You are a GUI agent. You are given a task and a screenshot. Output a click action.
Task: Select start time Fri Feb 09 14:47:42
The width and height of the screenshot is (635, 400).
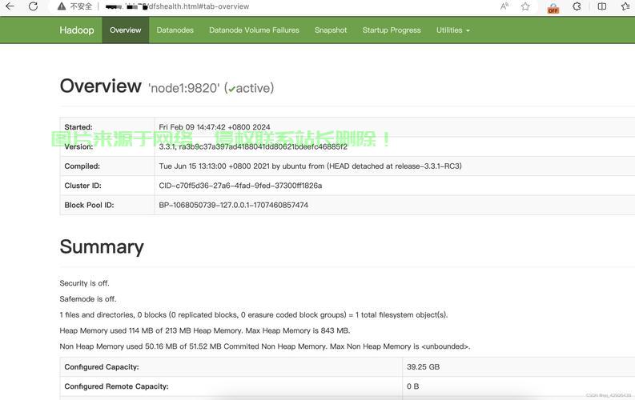(215, 127)
